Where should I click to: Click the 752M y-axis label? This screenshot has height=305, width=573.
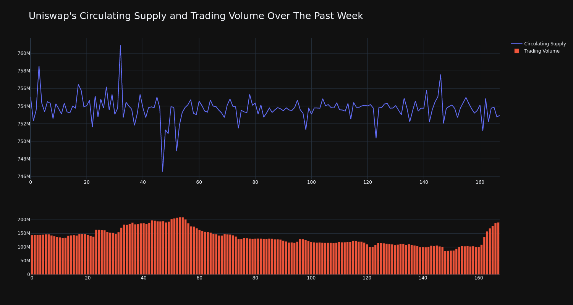point(24,124)
